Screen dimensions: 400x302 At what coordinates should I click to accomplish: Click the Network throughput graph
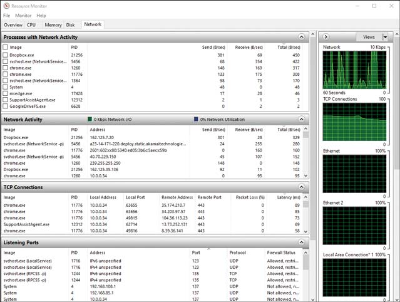(x=354, y=70)
